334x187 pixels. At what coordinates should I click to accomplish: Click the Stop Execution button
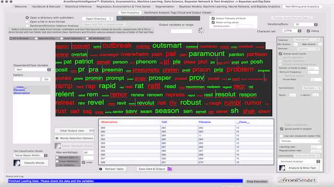(x=257, y=181)
